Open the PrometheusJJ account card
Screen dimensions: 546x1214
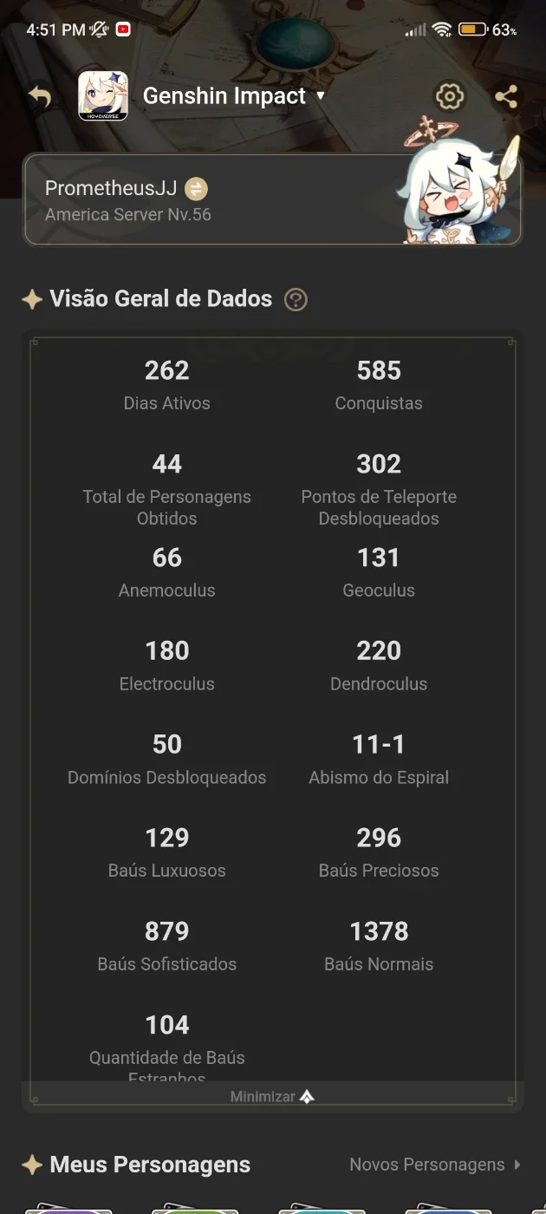click(x=272, y=199)
